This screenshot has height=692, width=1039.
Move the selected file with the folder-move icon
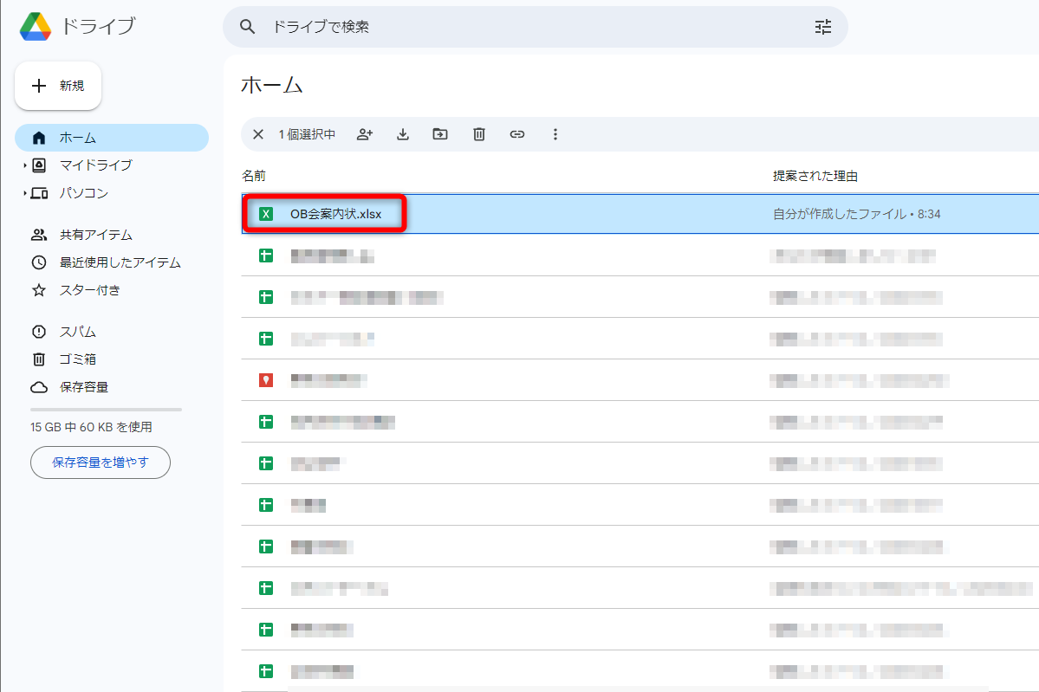440,134
